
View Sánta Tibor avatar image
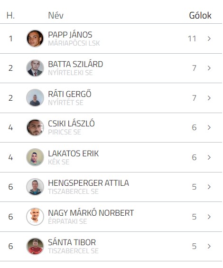point(35,246)
